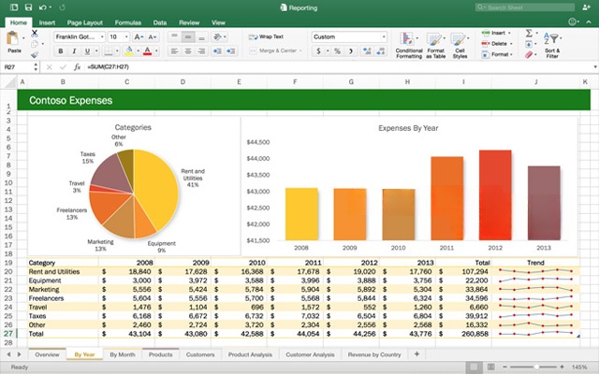Image resolution: width=599 pixels, height=374 pixels.
Task: Increase font size with the larger A icon
Action: point(139,37)
